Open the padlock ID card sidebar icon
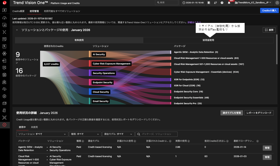 [x=4, y=61]
